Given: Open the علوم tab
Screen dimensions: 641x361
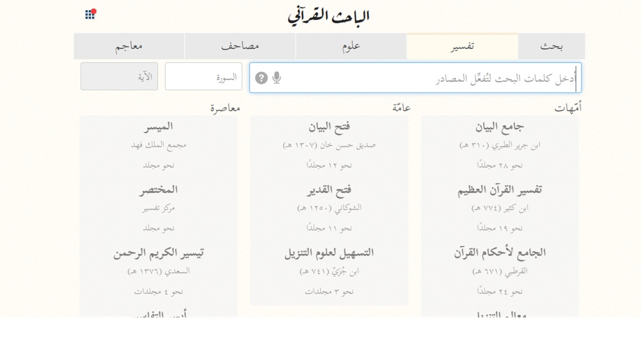Looking at the screenshot, I should point(351,47).
